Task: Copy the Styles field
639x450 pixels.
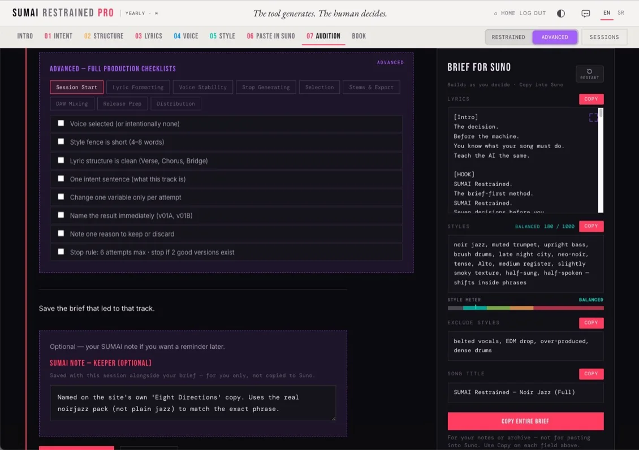Action: tap(591, 226)
